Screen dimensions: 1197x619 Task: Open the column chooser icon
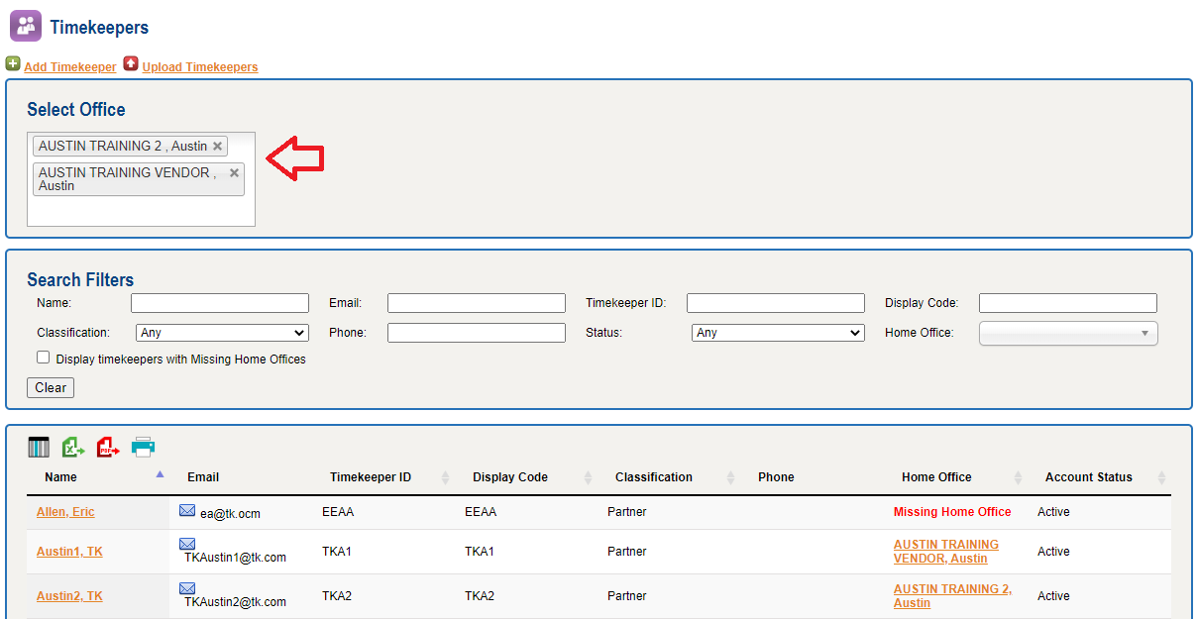click(38, 448)
